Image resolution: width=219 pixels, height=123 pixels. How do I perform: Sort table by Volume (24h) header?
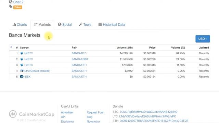tap(125, 48)
